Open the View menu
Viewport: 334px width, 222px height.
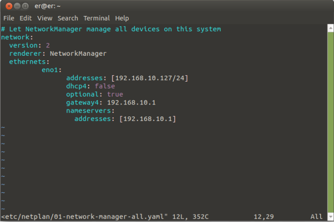[44, 18]
